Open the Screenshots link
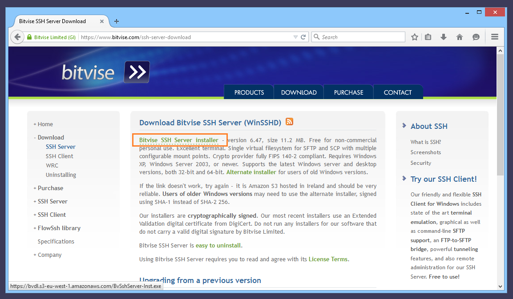Viewport: 513px width, 299px height. 426,152
